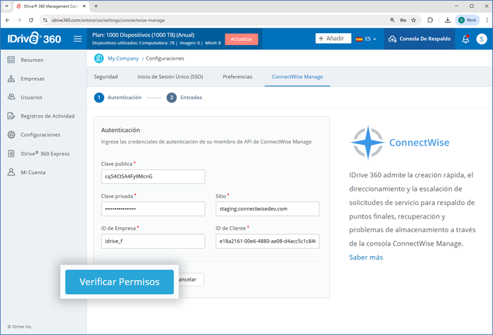
Task: Open the Chrome three-dot menu
Action: click(487, 20)
